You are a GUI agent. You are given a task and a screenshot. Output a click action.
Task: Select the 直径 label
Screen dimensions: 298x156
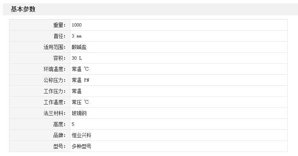(60, 36)
